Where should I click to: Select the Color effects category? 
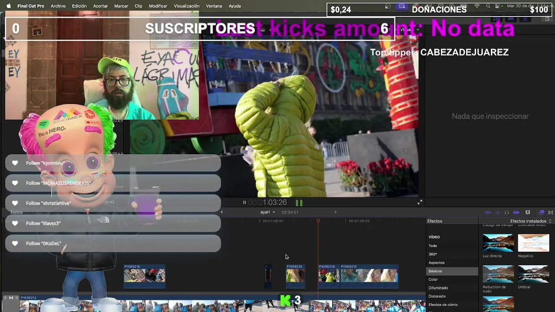(433, 279)
